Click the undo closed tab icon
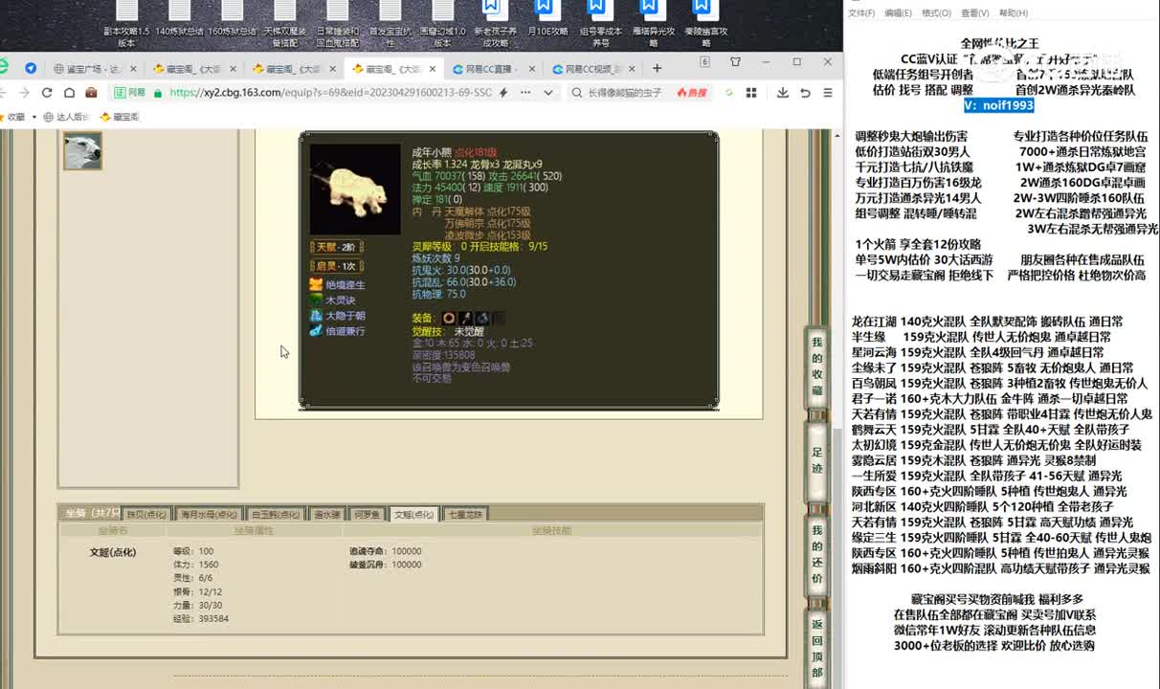The height and width of the screenshot is (689, 1160). (x=805, y=93)
